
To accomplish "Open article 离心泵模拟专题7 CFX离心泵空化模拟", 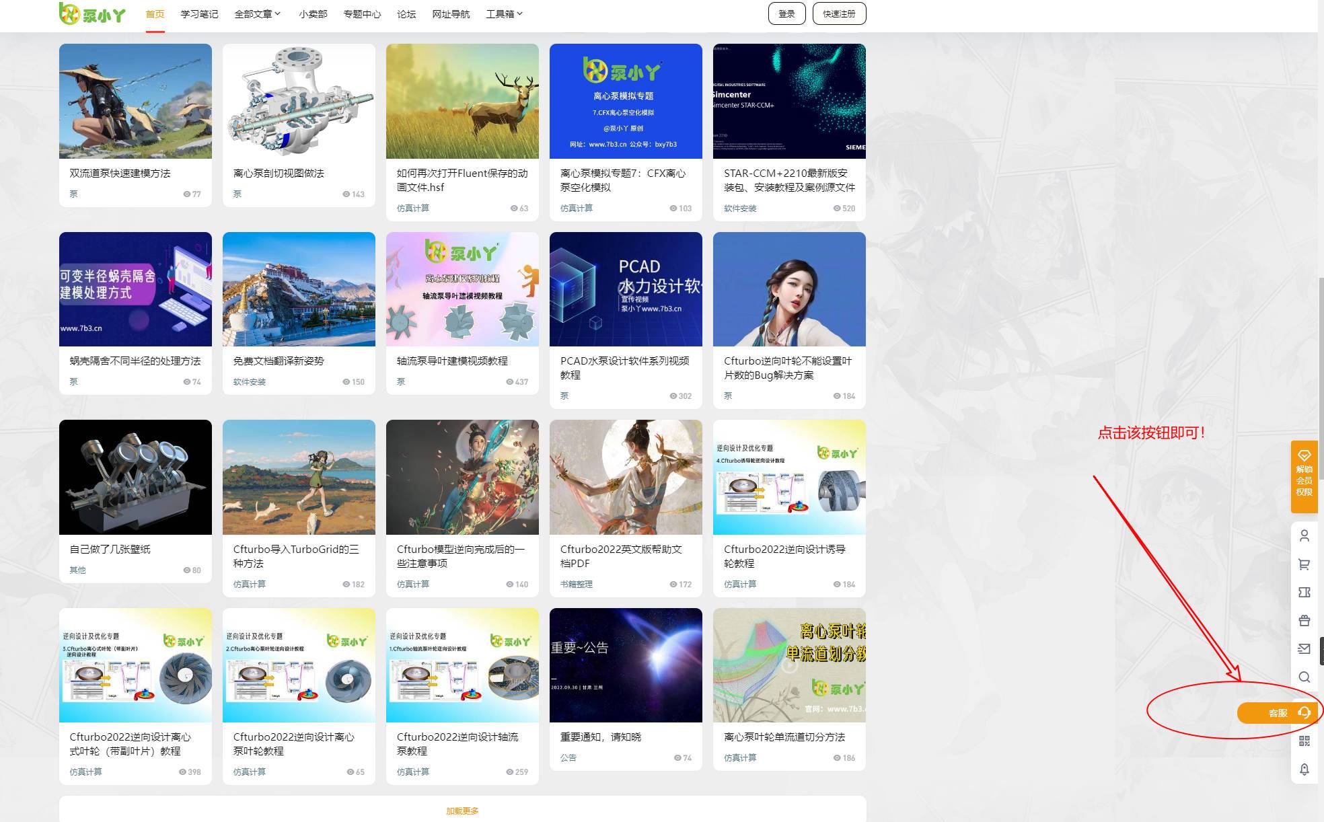I will point(623,180).
